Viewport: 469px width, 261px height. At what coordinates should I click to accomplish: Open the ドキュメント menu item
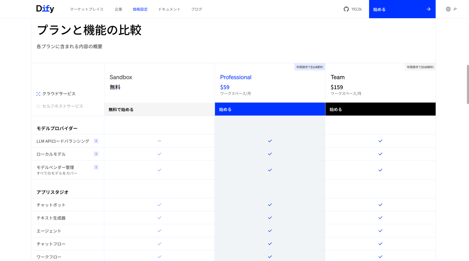(x=169, y=9)
